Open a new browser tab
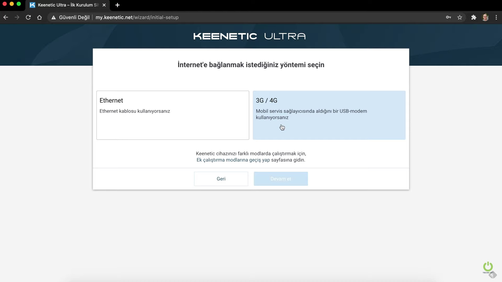Viewport: 502px width, 282px height. 117,5
